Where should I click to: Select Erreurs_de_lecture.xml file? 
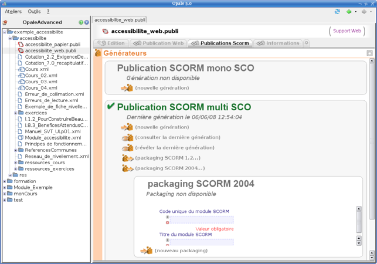(x=52, y=101)
